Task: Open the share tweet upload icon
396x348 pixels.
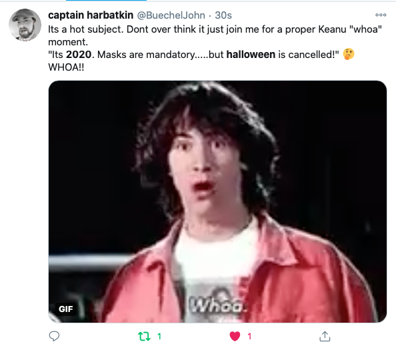Action: pyautogui.click(x=325, y=336)
